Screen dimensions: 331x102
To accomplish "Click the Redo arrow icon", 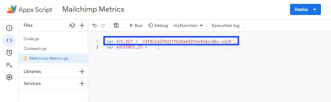I will click(x=103, y=26).
